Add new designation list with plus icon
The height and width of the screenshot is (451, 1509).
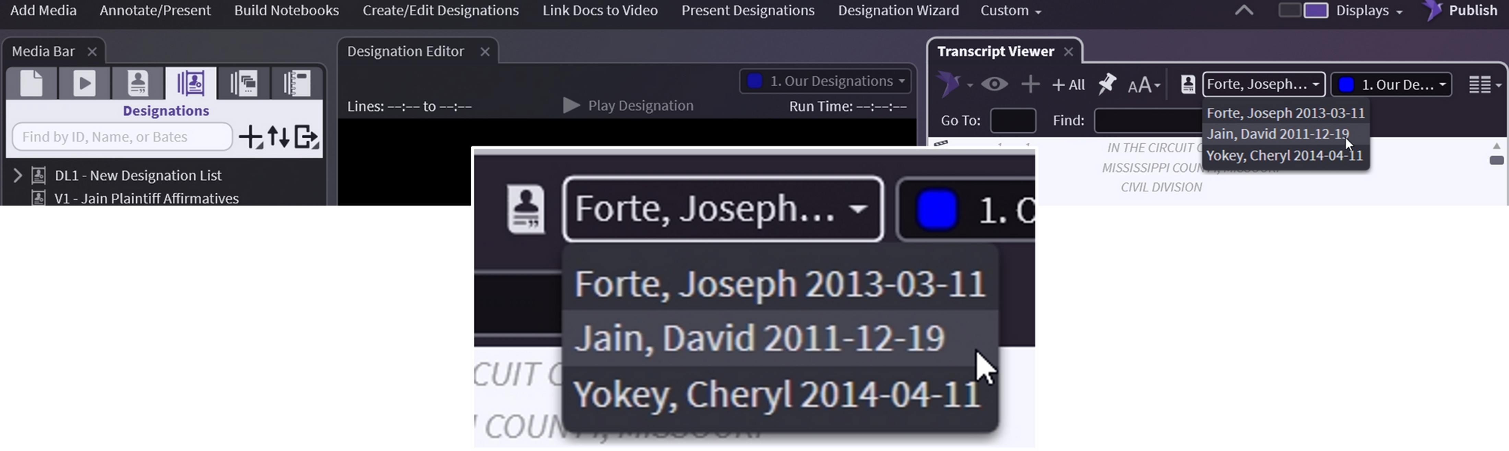251,137
